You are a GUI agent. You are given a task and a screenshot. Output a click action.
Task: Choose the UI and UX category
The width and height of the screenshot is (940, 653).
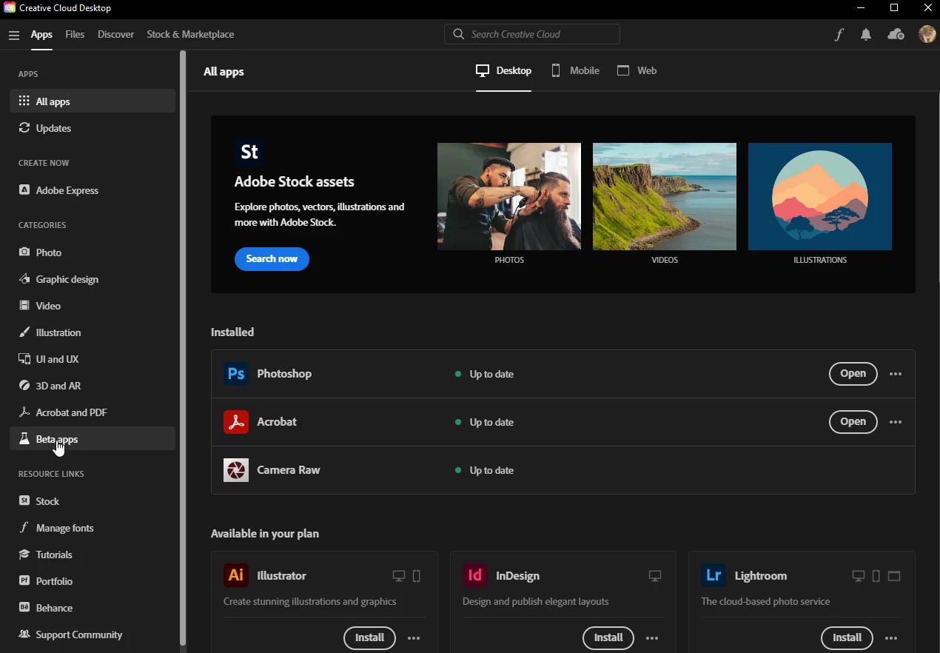click(93, 359)
